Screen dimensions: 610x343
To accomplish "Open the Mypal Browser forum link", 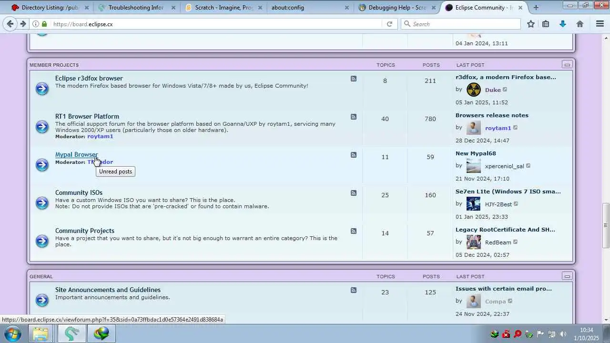I will coord(76,154).
